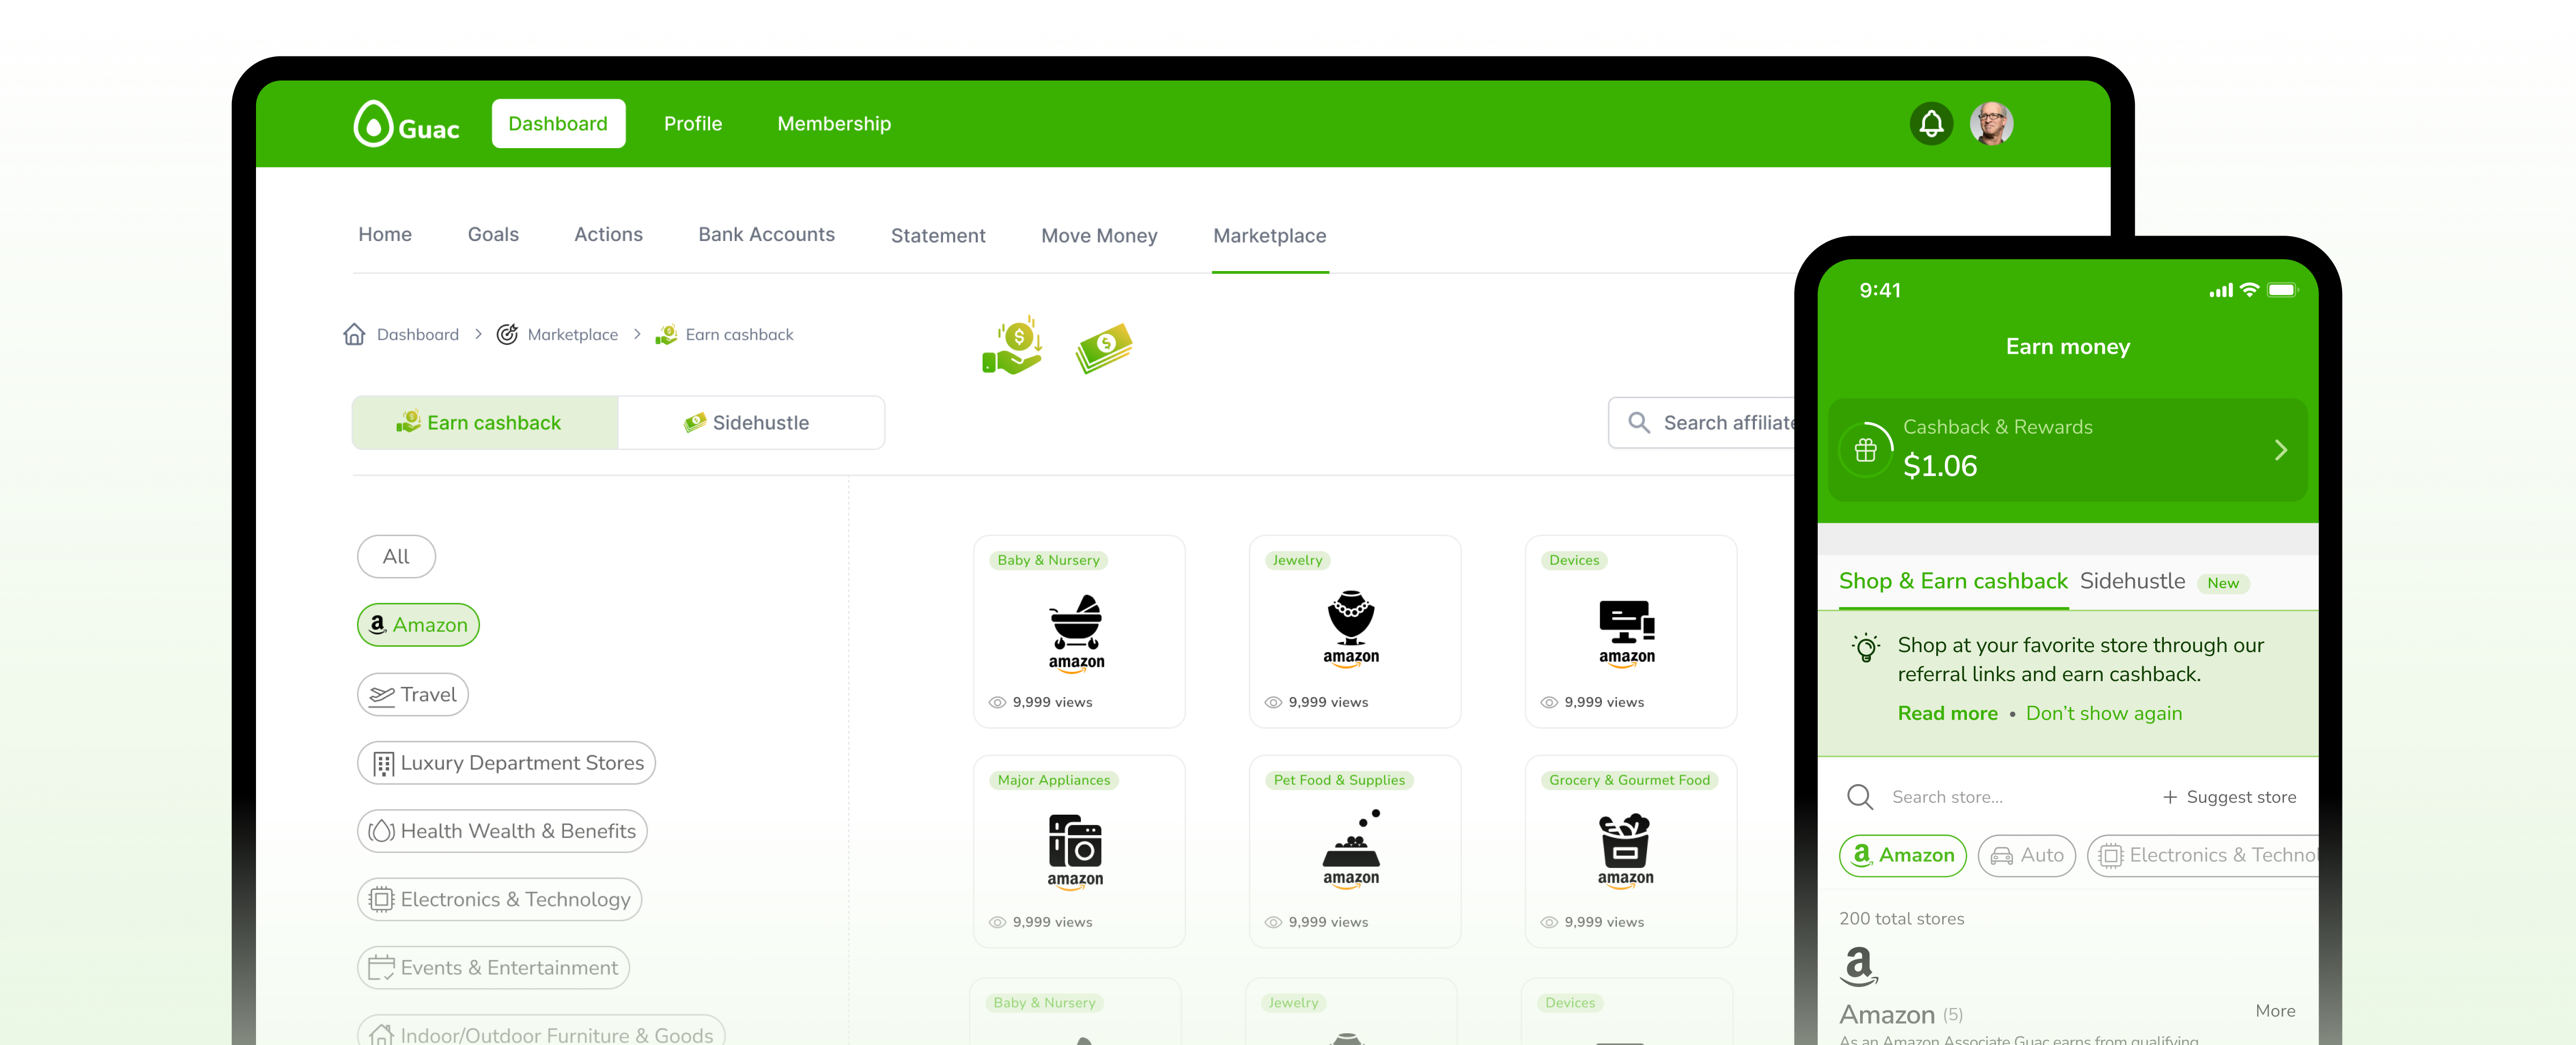Click the Suggest store button
Viewport: 2576px width, 1045px height.
[2229, 797]
